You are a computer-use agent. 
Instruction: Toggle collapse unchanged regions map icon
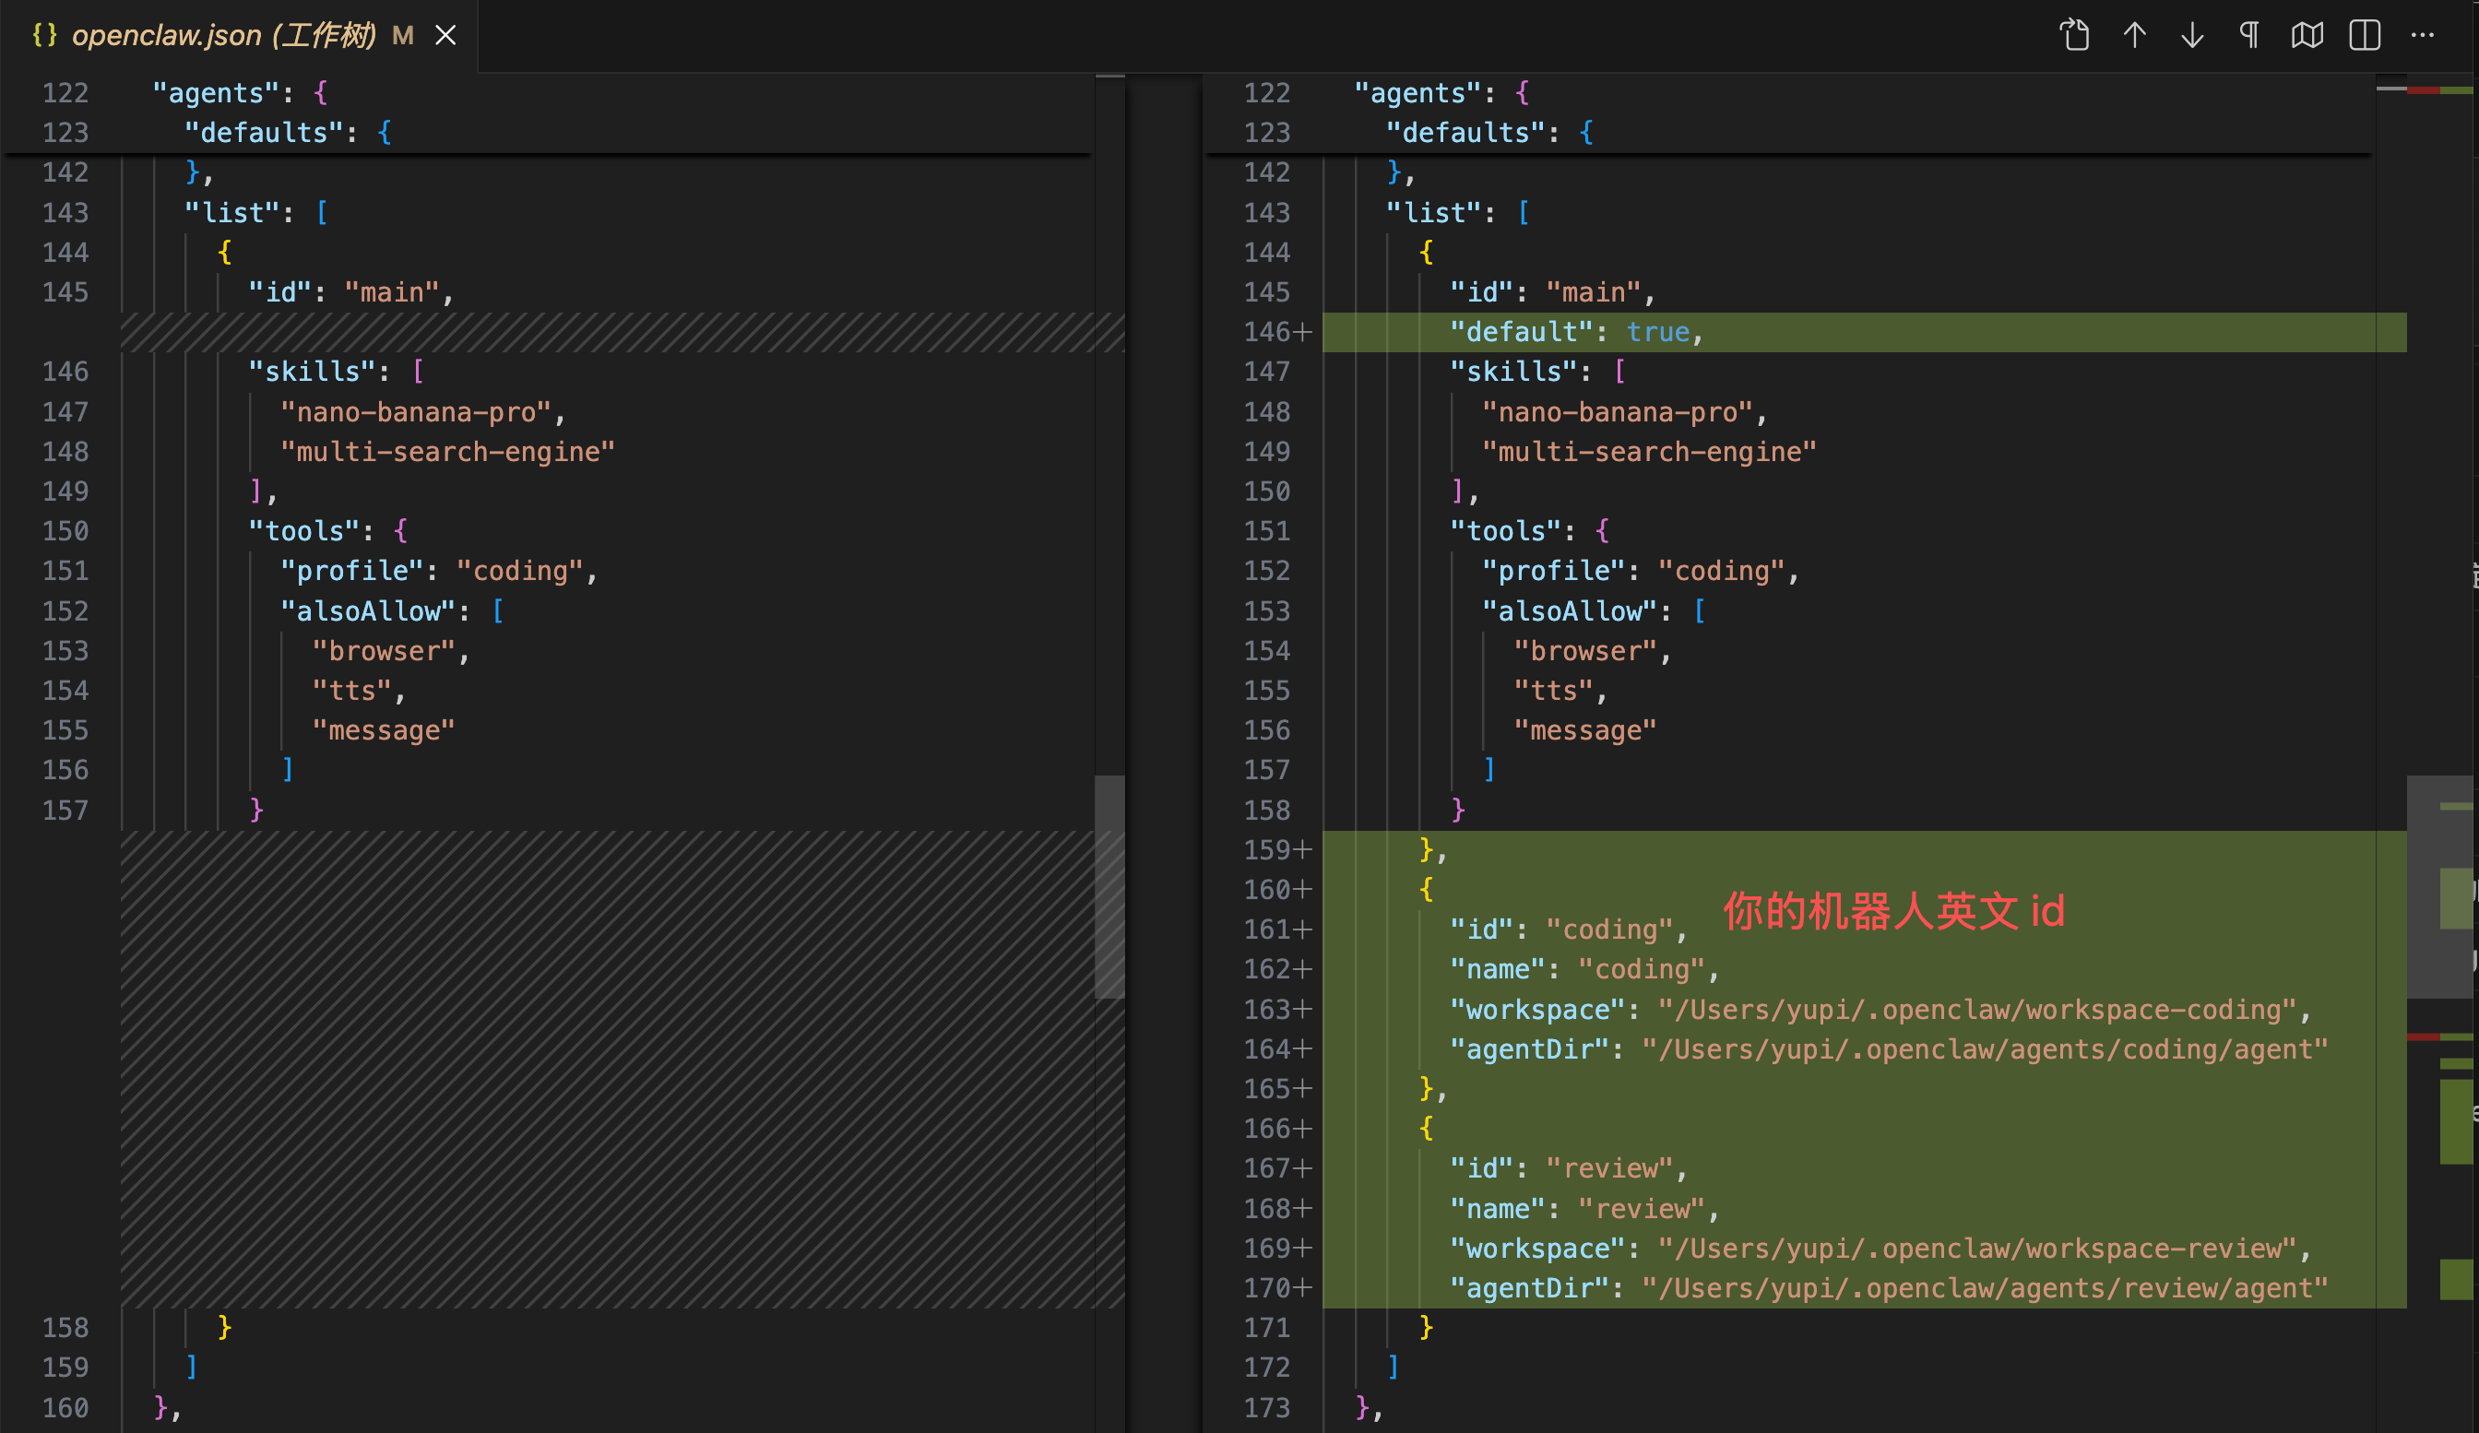pos(2307,35)
